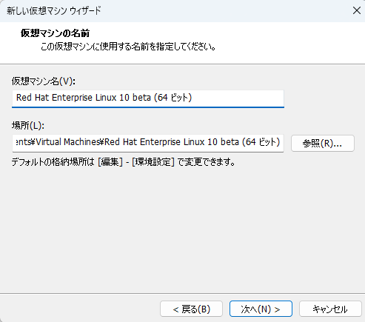Screen dimensions: 365x322
Task: Click the [編集] text in the hint
Action: 110,162
